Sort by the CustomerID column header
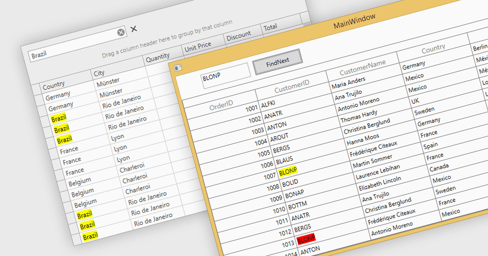The height and width of the screenshot is (256, 488). click(291, 86)
